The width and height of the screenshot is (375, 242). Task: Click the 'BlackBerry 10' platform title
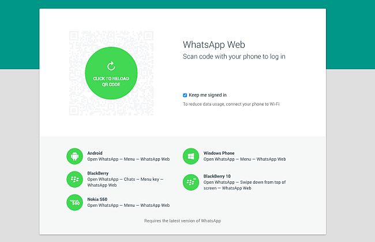(217, 176)
